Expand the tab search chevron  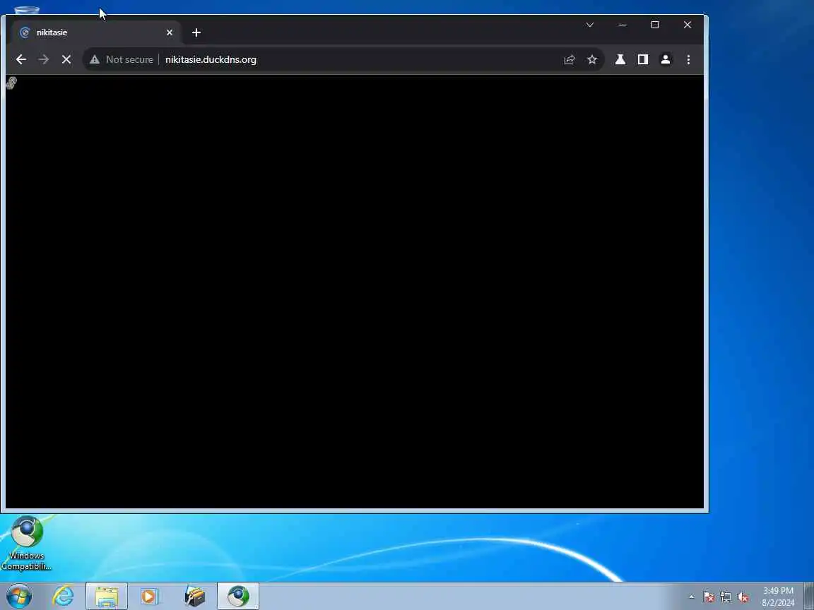tap(590, 25)
